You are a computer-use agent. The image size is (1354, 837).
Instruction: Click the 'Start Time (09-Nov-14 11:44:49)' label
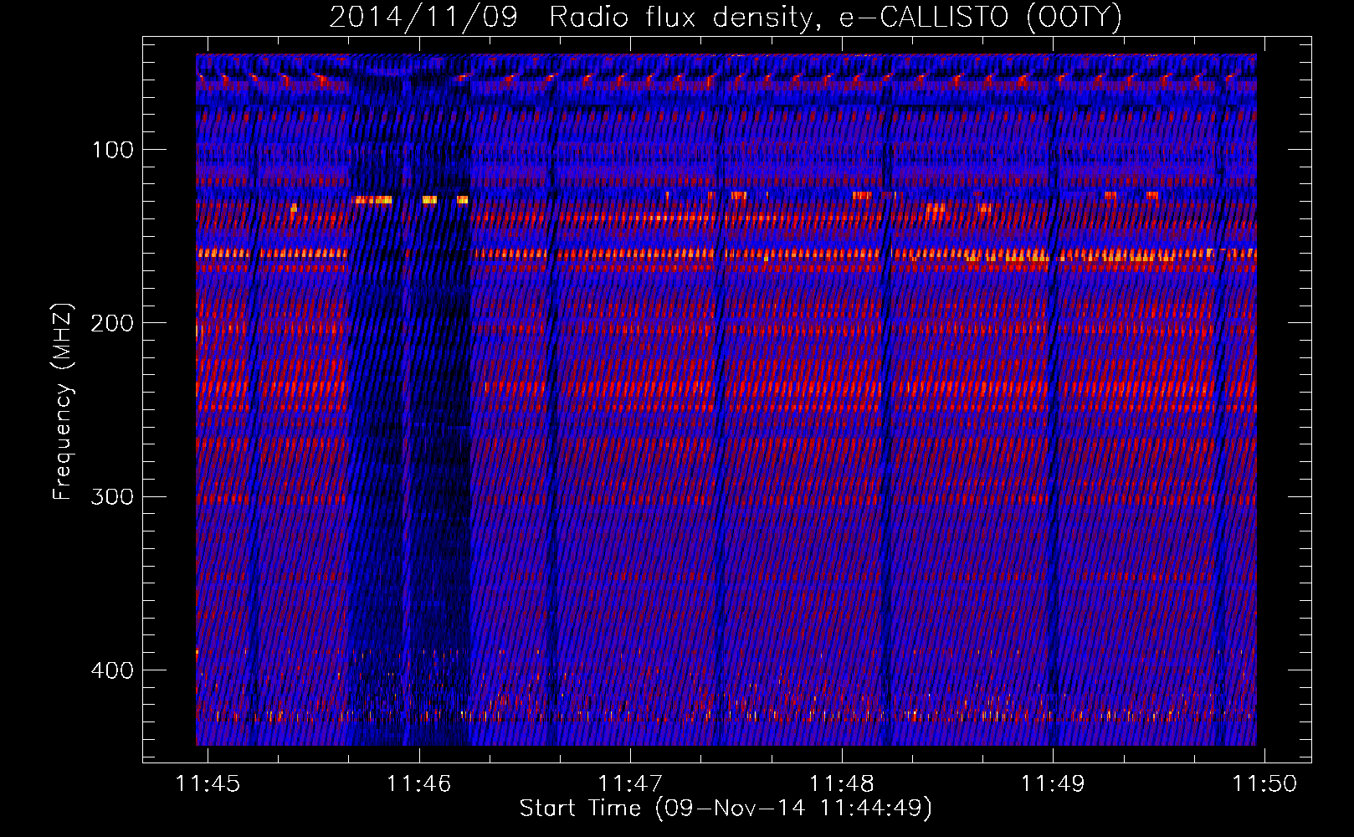726,809
